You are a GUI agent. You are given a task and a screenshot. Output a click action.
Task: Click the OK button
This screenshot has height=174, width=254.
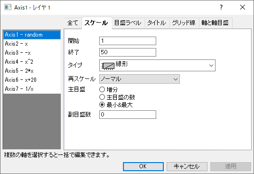tap(143, 166)
